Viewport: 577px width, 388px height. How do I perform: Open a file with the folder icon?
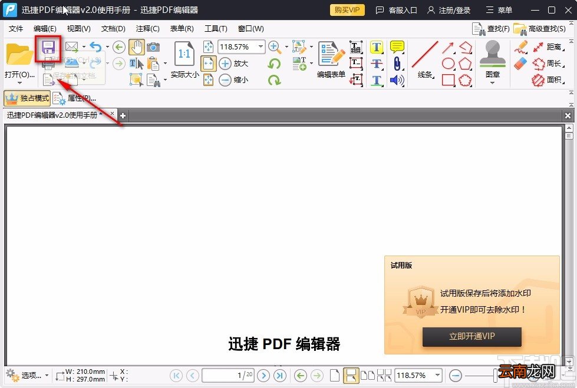coord(19,54)
